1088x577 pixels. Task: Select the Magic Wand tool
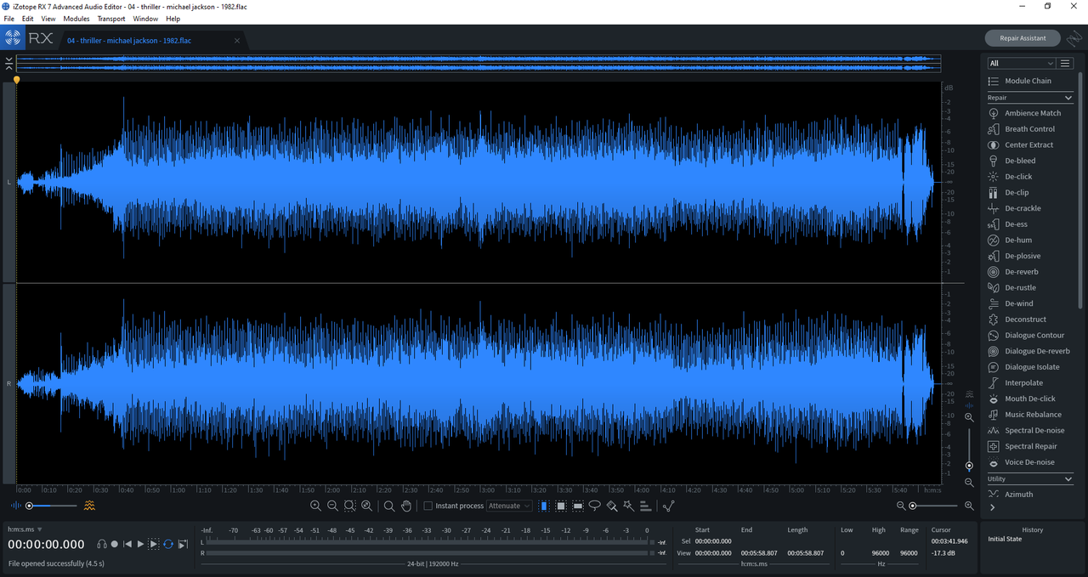628,506
